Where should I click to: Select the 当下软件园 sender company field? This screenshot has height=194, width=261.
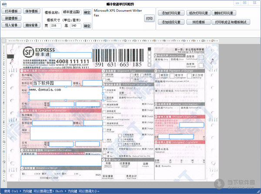[52, 83]
